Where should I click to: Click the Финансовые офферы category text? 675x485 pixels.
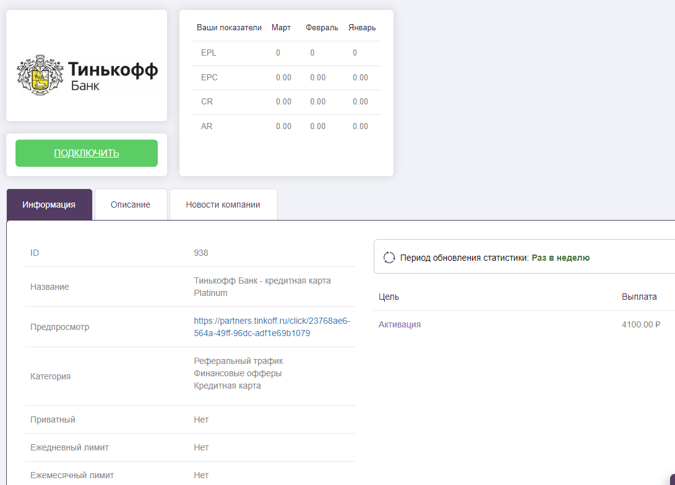click(x=238, y=373)
